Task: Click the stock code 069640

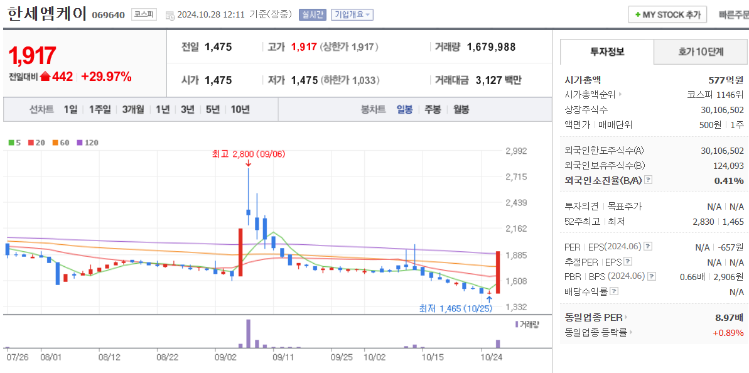Action: tap(108, 15)
